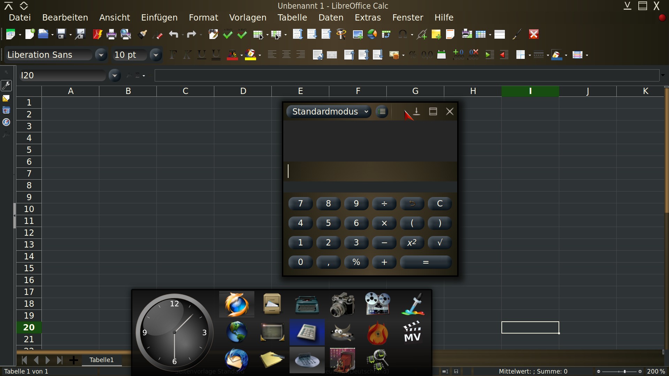Open the Einfügen menu
This screenshot has height=376, width=669.
coord(159,17)
